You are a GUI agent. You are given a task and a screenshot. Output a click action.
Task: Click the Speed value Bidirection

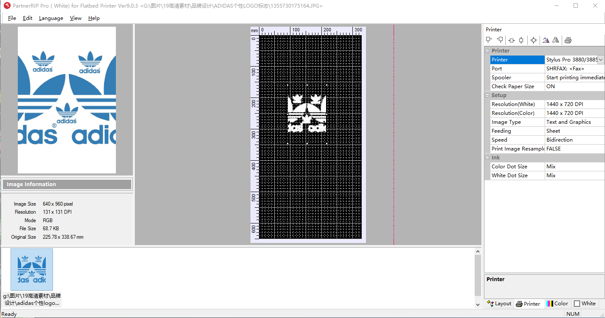pyautogui.click(x=574, y=140)
